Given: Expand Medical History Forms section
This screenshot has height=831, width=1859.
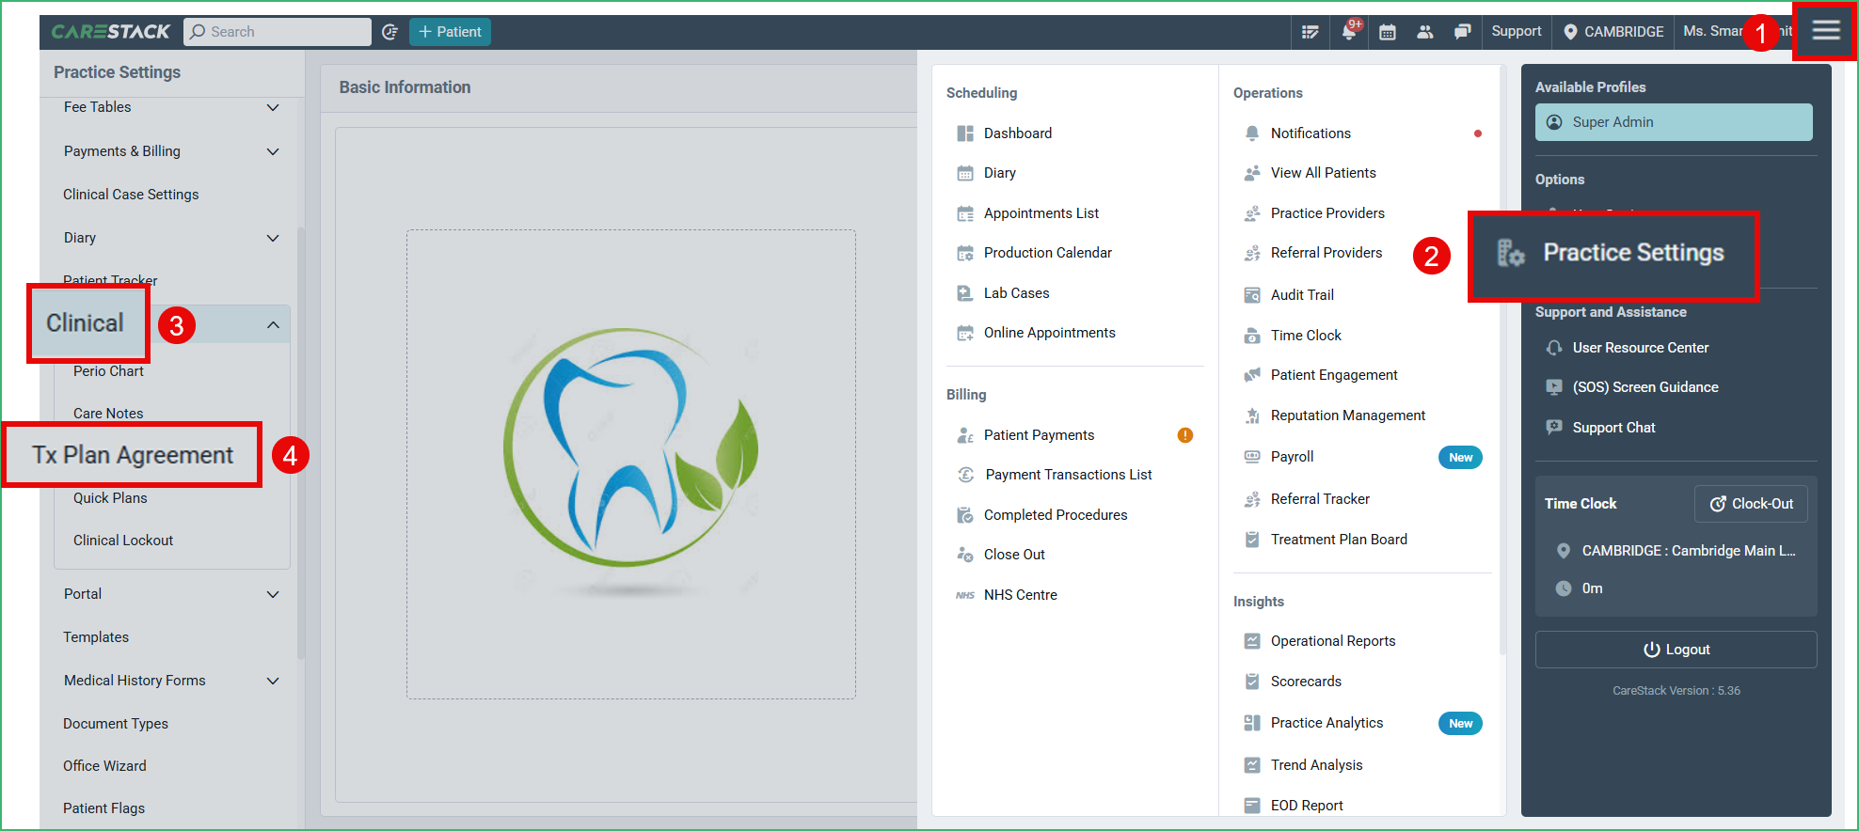Looking at the screenshot, I should (273, 681).
